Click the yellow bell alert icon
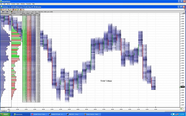This screenshot has width=186, height=116. click(x=16, y=9)
